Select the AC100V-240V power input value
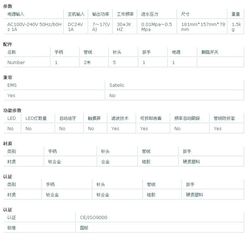Screen dimensions: 248x234 (x=34, y=27)
